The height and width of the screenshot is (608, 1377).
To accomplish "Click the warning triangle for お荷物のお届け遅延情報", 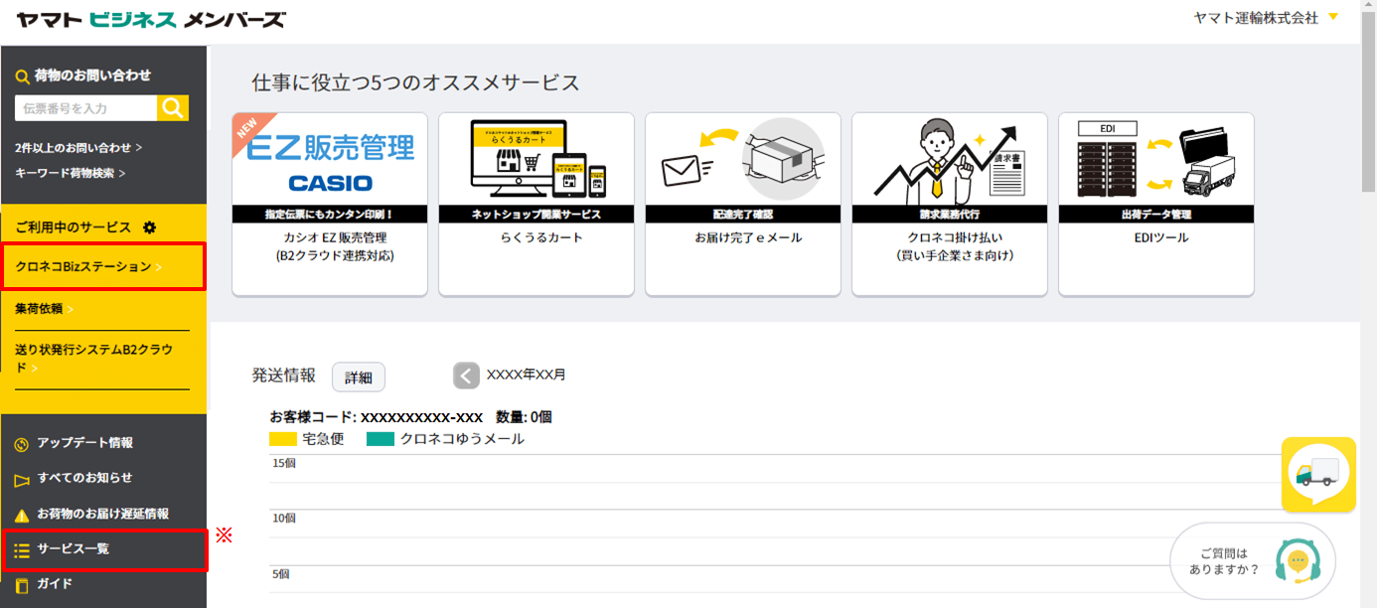I will pos(22,515).
